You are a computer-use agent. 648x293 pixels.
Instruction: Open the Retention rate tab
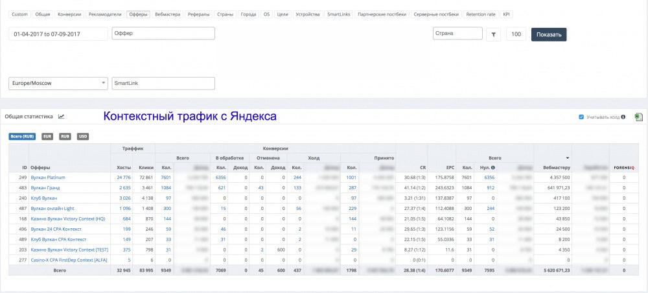pos(481,14)
